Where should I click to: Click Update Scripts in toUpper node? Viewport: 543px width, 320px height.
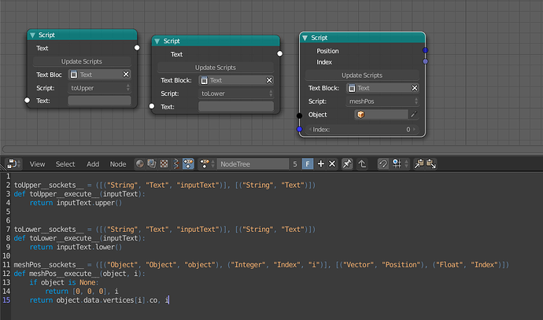tap(82, 61)
